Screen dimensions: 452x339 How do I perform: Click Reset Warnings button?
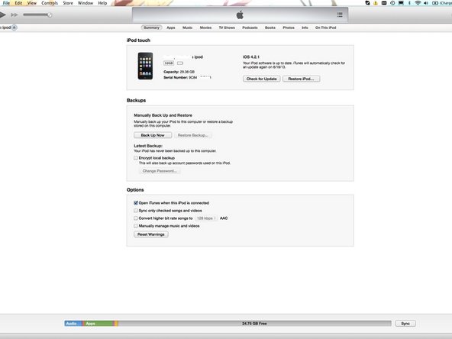pos(151,234)
